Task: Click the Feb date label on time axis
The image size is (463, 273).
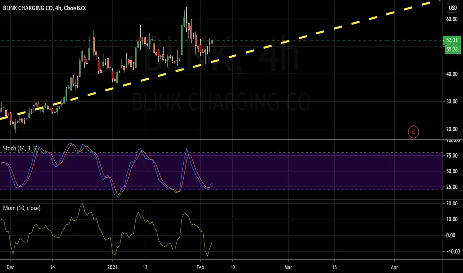Action: tap(200, 267)
